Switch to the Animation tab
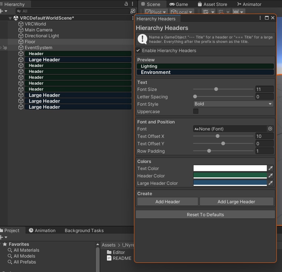The width and height of the screenshot is (282, 272). 42,230
